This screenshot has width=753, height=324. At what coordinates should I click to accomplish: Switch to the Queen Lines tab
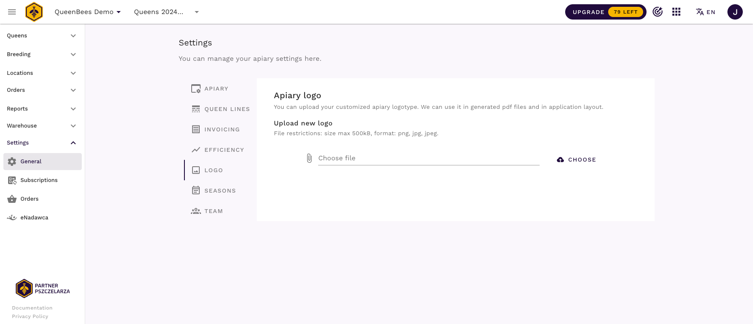pyautogui.click(x=227, y=109)
